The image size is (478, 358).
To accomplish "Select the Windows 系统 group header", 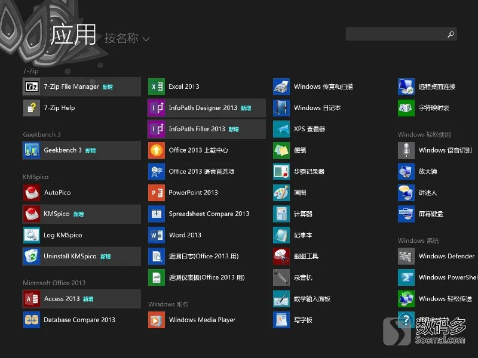I will pos(418,240).
